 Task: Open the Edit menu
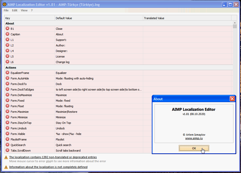tap(15, 10)
